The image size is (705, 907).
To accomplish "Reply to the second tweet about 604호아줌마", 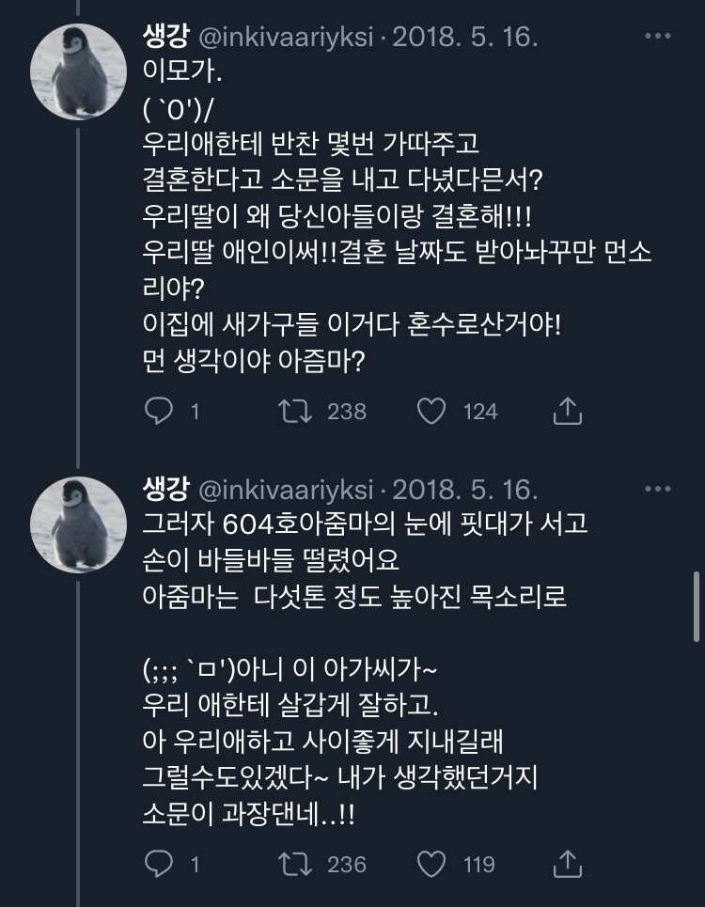I will [x=159, y=863].
